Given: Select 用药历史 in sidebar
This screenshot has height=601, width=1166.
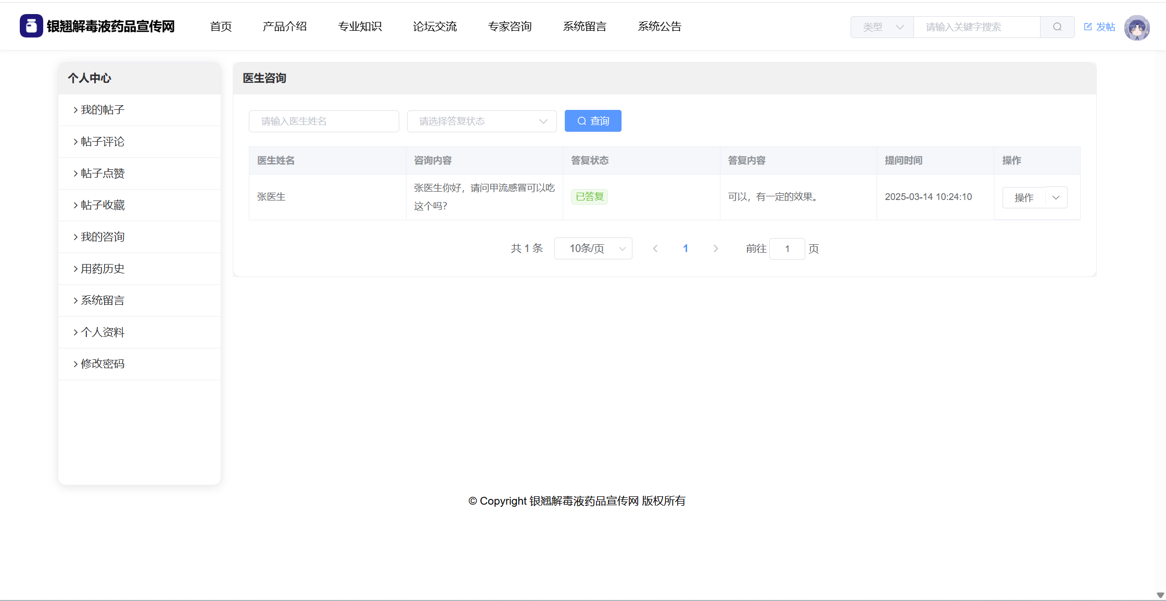Looking at the screenshot, I should tap(103, 269).
